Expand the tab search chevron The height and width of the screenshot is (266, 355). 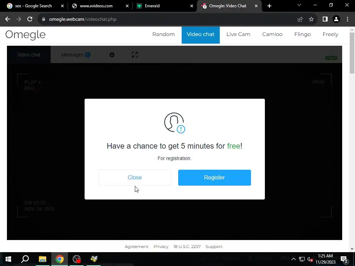click(x=299, y=5)
